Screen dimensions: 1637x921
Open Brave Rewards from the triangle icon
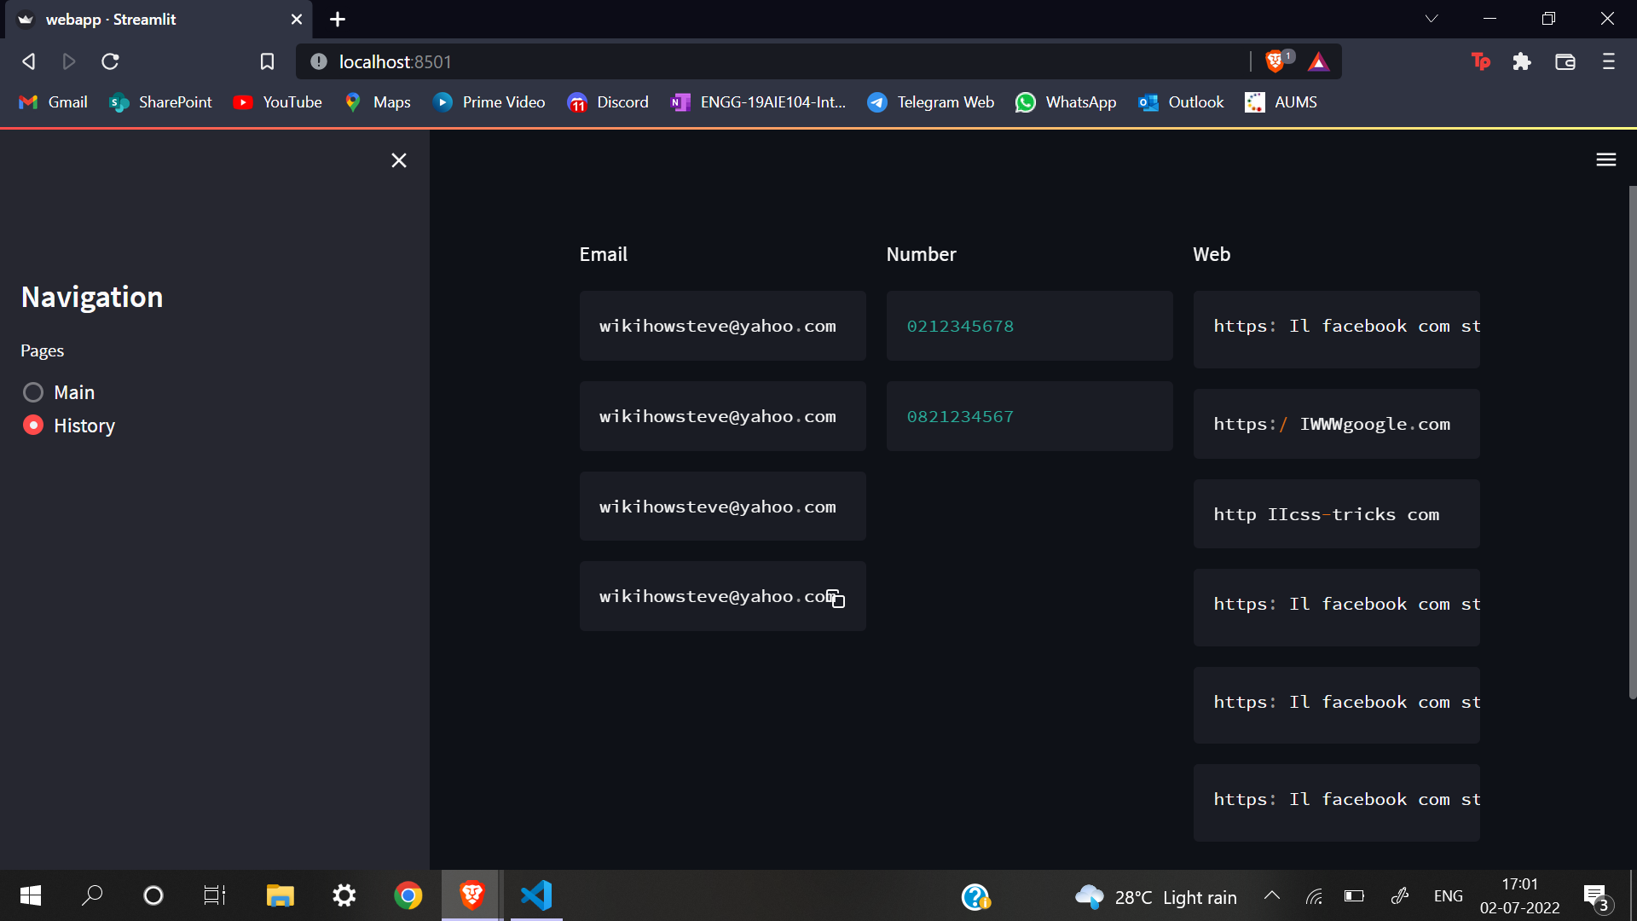pos(1318,61)
